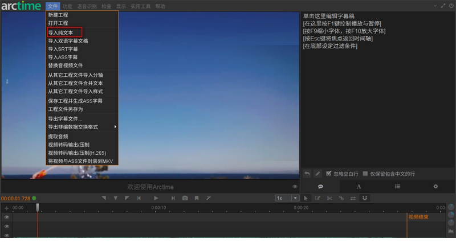Toggle the 忽略空白行 checkbox
456x247 pixels.
point(329,173)
